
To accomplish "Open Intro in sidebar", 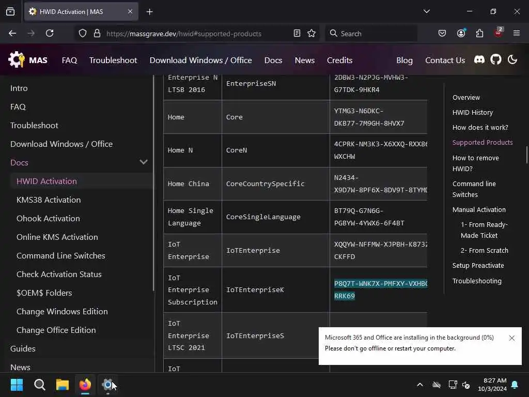I will 19,88.
